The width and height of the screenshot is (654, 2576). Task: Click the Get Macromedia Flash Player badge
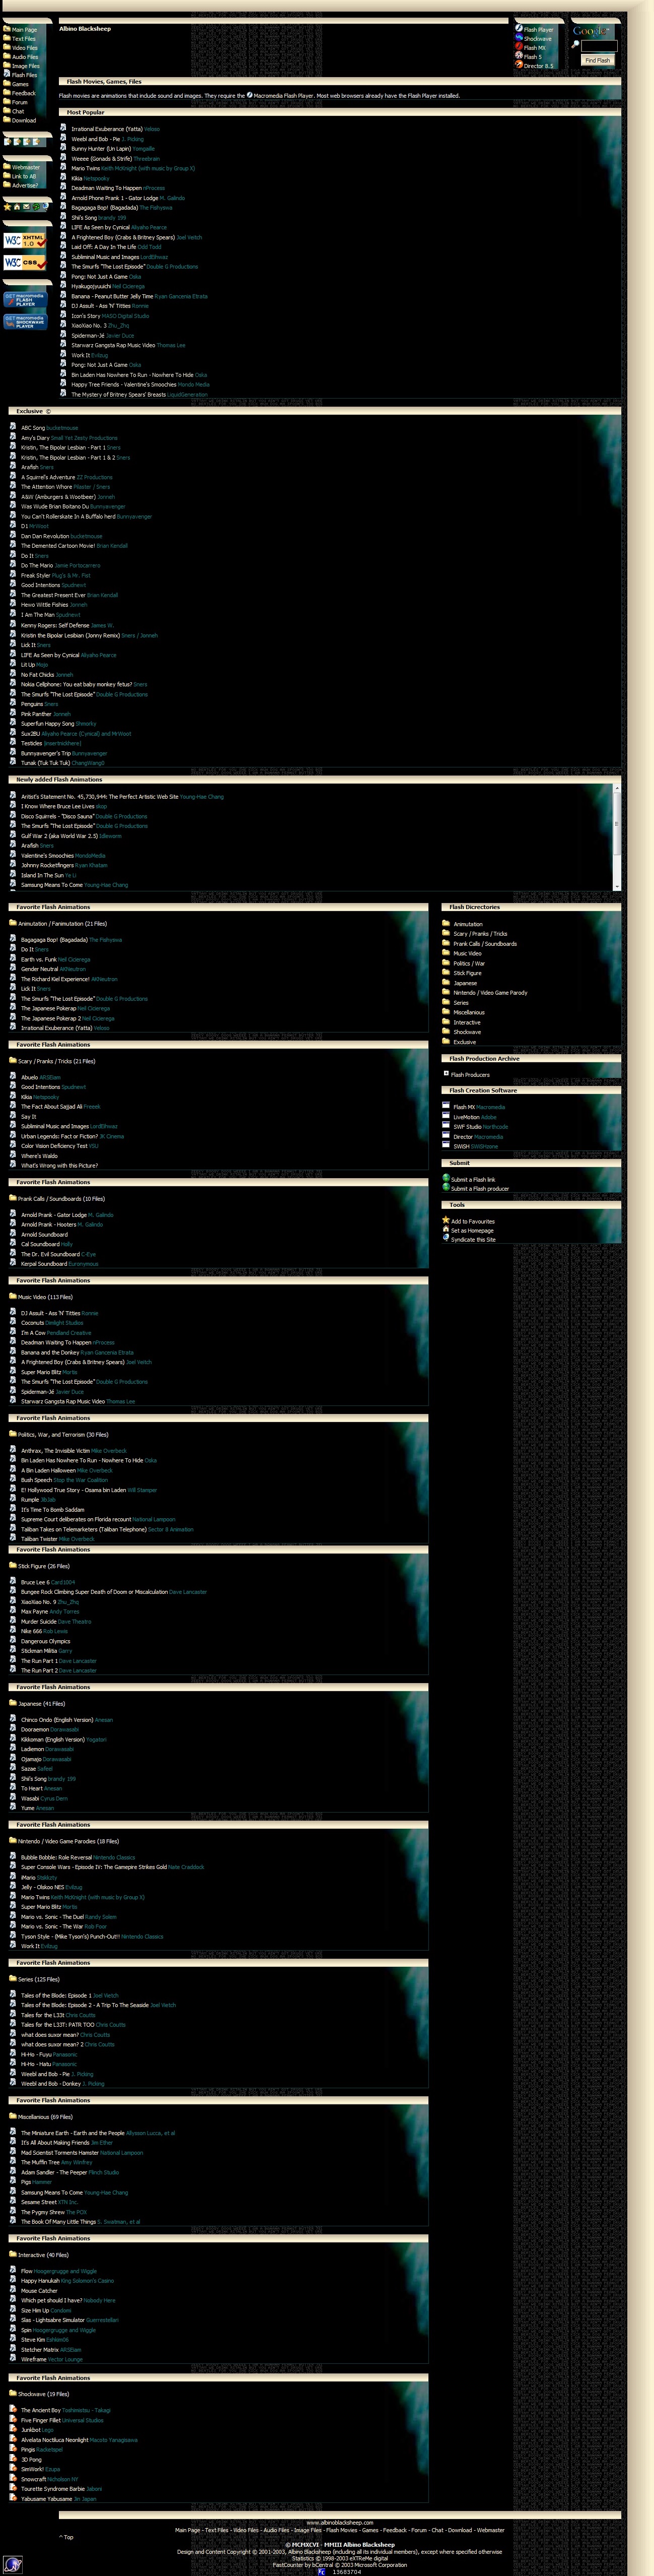[25, 300]
